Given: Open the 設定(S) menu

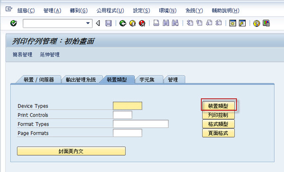Looking at the screenshot, I should [142, 11].
